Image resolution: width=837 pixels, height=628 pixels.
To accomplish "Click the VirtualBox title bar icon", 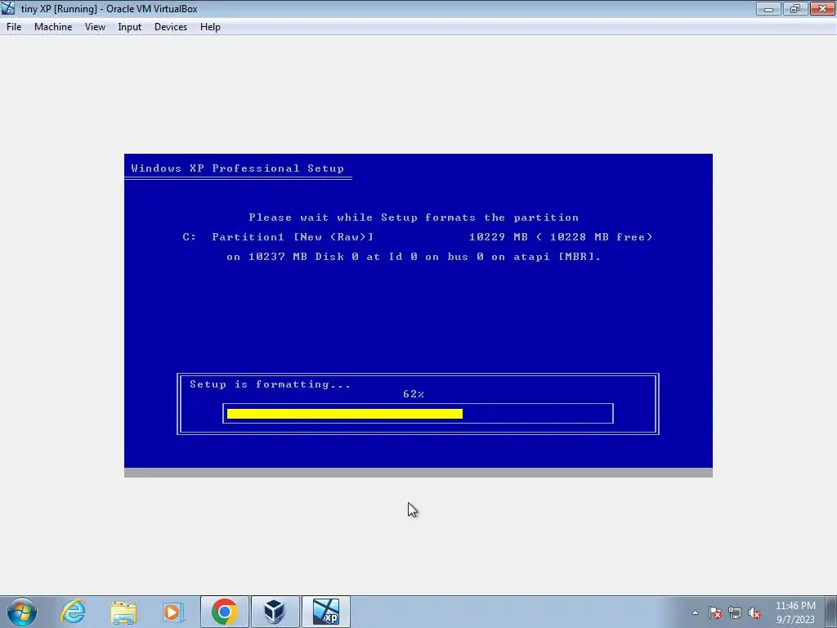I will click(8, 8).
